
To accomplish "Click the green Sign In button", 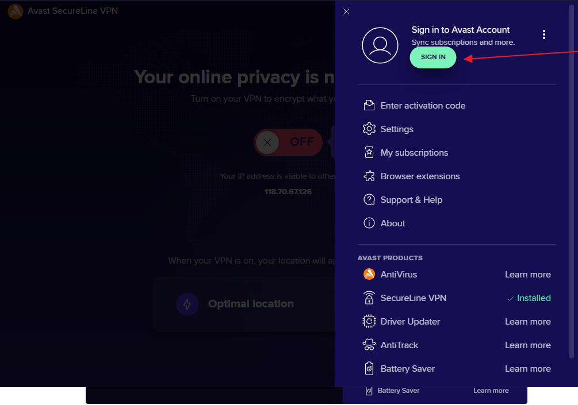I will pos(433,57).
